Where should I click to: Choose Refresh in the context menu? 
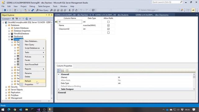click(x=33, y=81)
